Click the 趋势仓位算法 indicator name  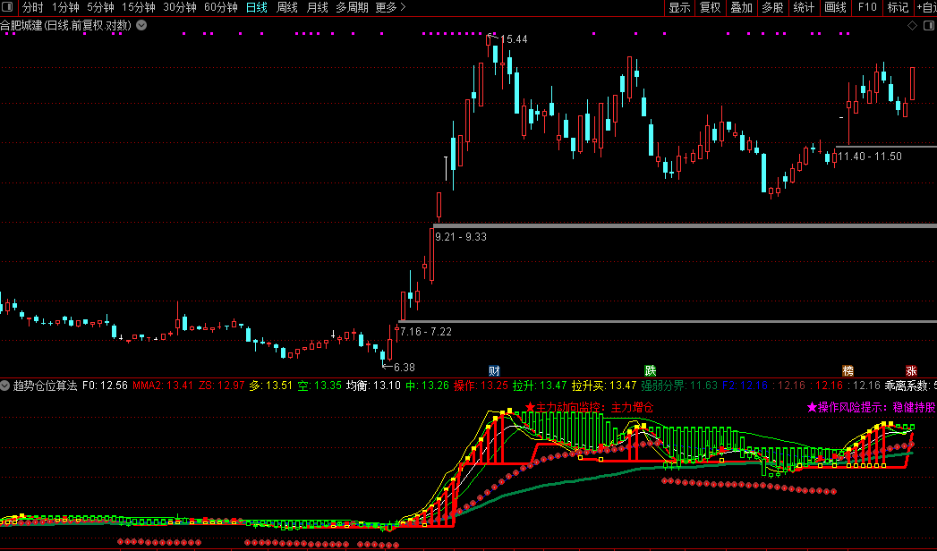(x=46, y=386)
